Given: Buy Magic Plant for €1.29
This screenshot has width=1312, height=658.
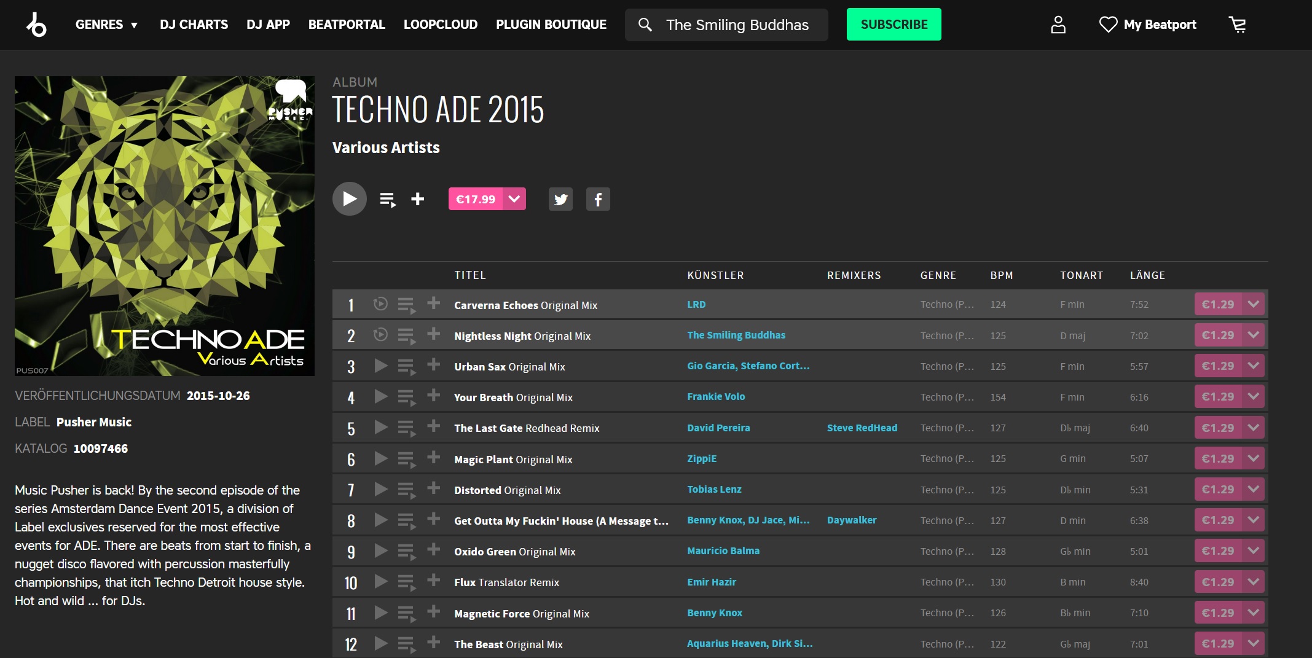Looking at the screenshot, I should (x=1218, y=458).
